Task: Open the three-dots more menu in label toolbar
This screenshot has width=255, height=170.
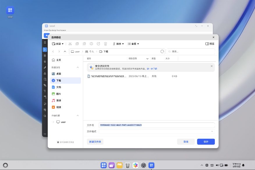Action: (45, 134)
